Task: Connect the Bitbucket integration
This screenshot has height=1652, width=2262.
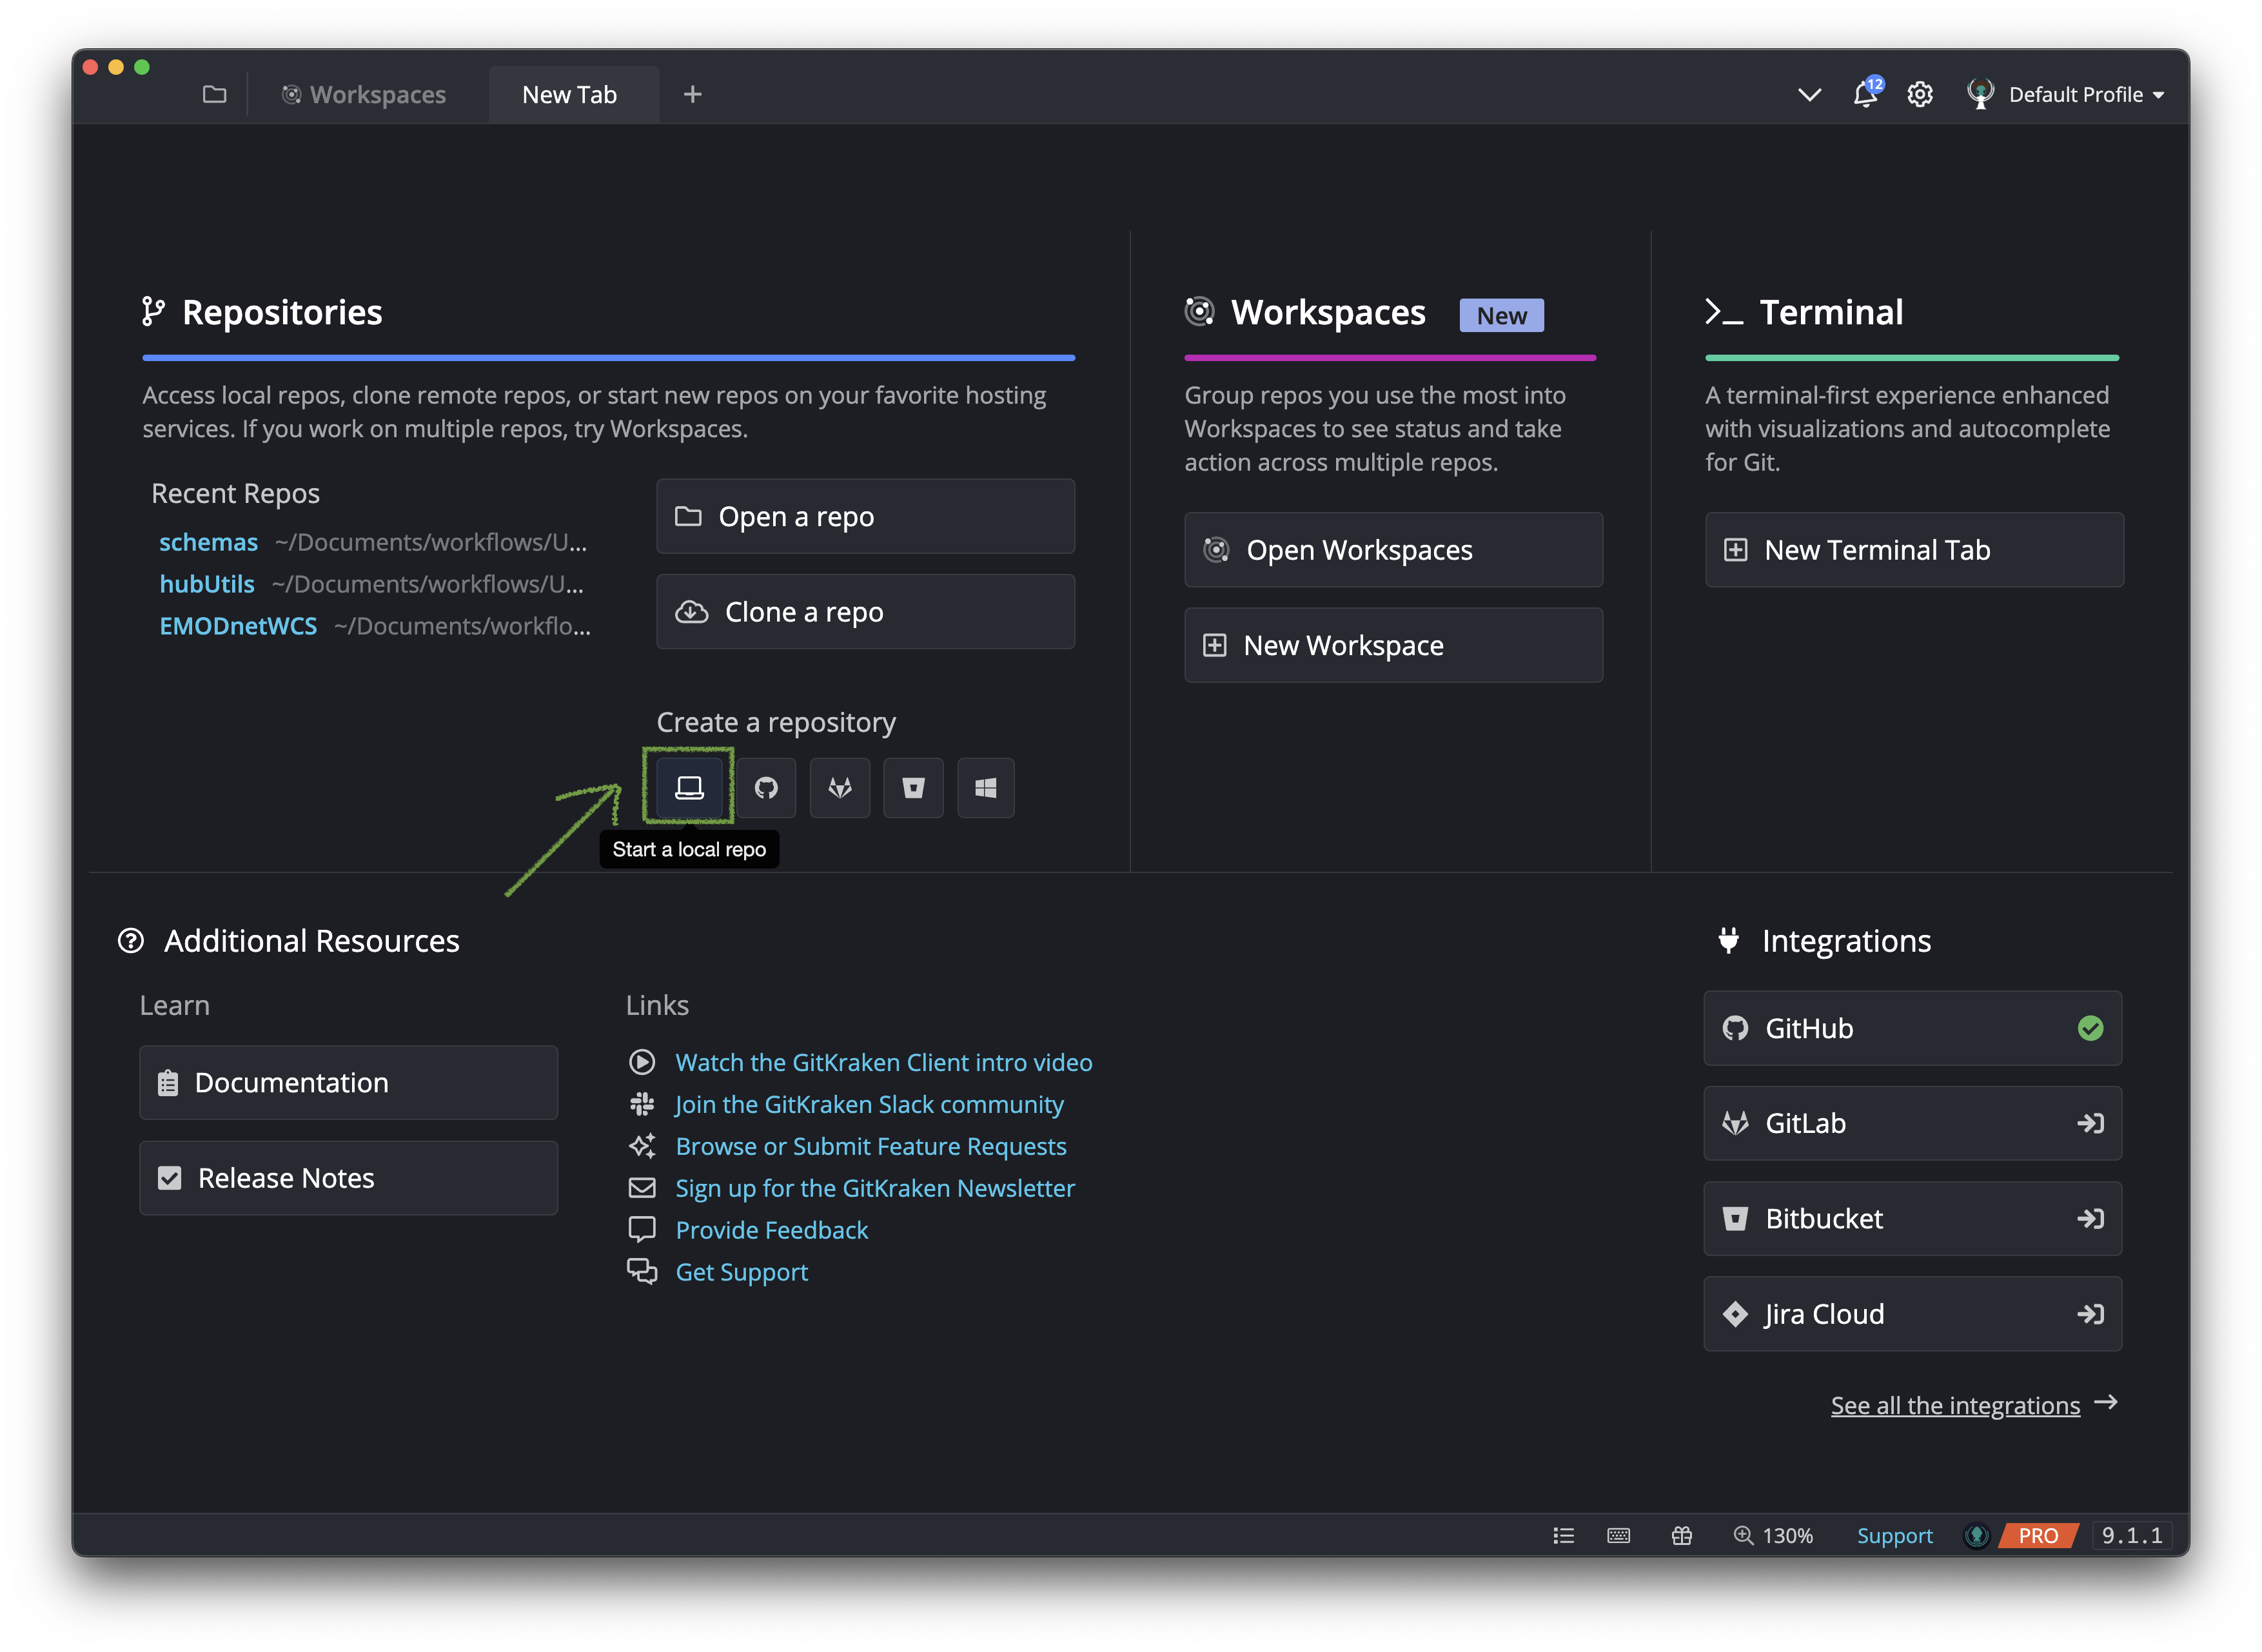Action: coord(1912,1219)
